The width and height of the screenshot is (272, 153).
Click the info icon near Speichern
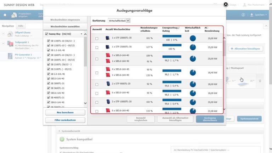point(243,15)
